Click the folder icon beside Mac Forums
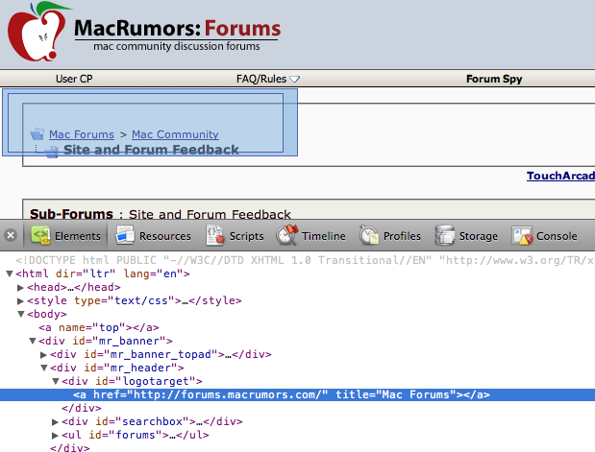595x452 pixels. (37, 134)
